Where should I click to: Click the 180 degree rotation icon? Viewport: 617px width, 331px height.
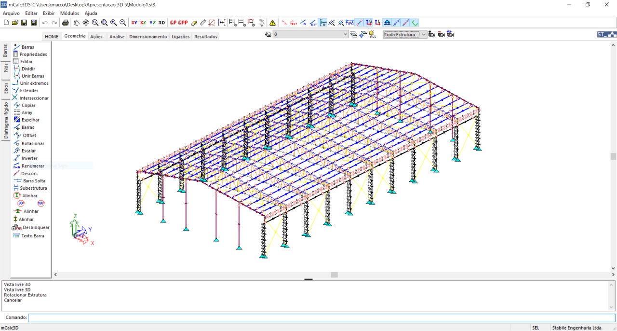click(41, 203)
